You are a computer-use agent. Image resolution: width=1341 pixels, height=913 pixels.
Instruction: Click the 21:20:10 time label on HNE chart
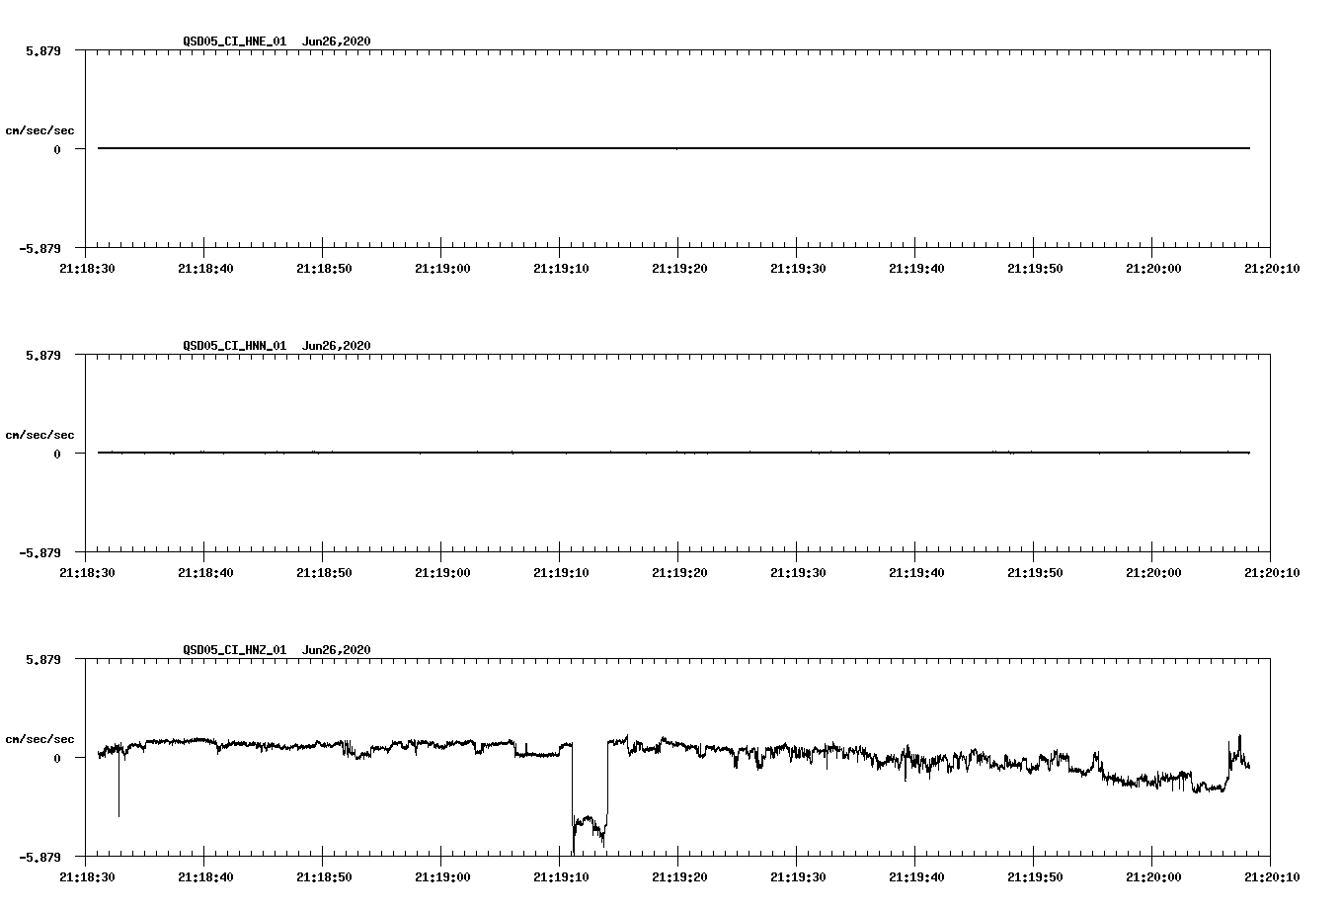(x=1272, y=268)
